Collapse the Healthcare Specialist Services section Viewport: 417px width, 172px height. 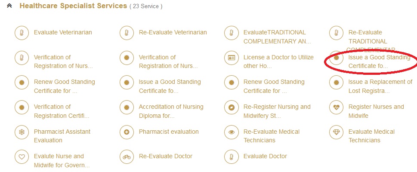tap(9, 6)
